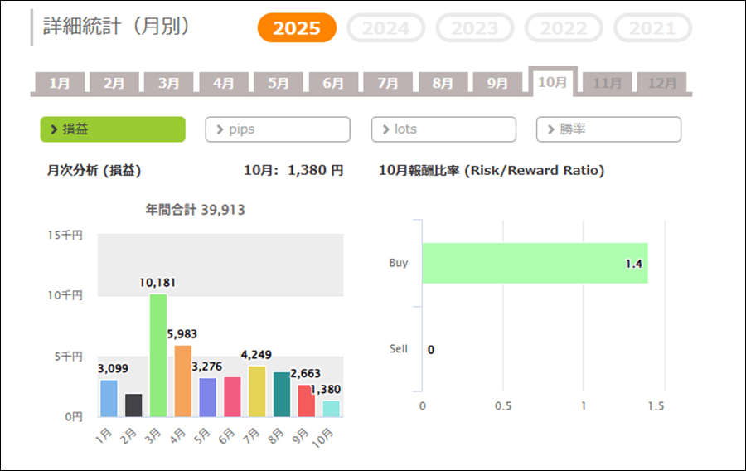The image size is (746, 471).
Task: Select the 6月 month tab
Action: tap(333, 83)
